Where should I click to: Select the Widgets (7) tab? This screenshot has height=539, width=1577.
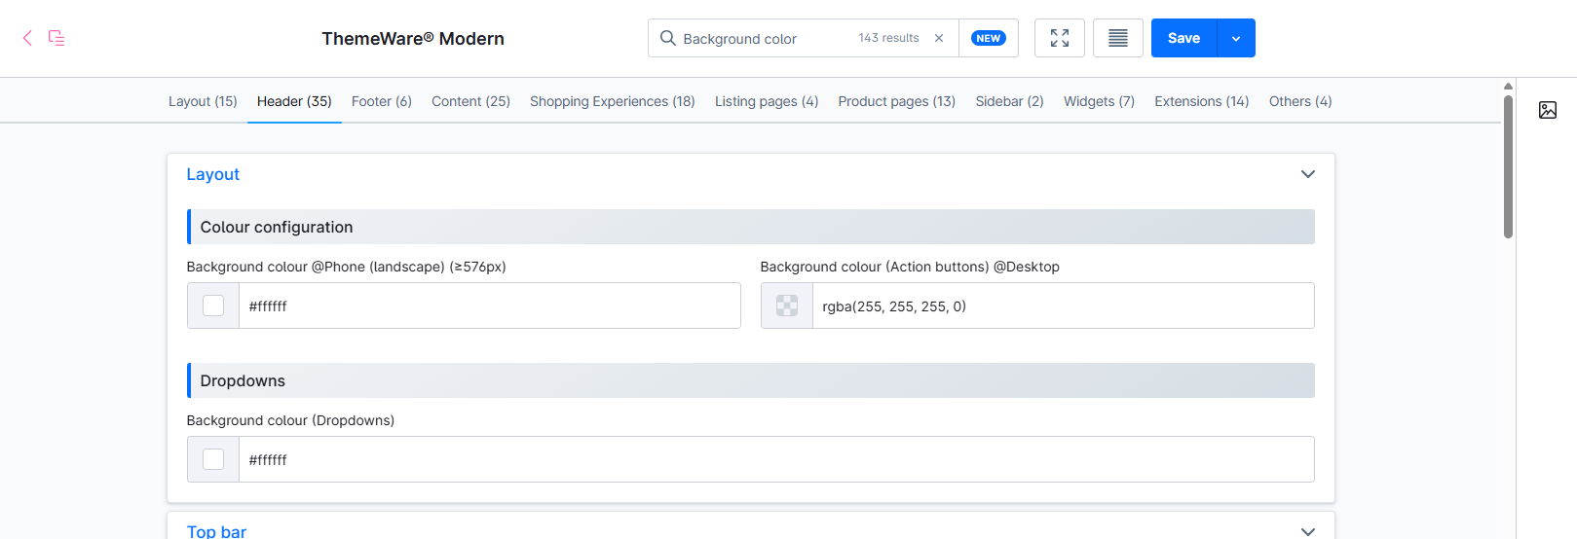[1099, 101]
